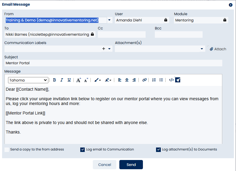Click the clear formatting icon
The height and width of the screenshot is (171, 236).
coord(178,80)
